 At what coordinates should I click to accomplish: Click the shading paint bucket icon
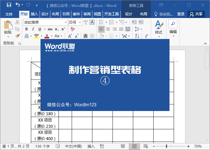point(101,36)
